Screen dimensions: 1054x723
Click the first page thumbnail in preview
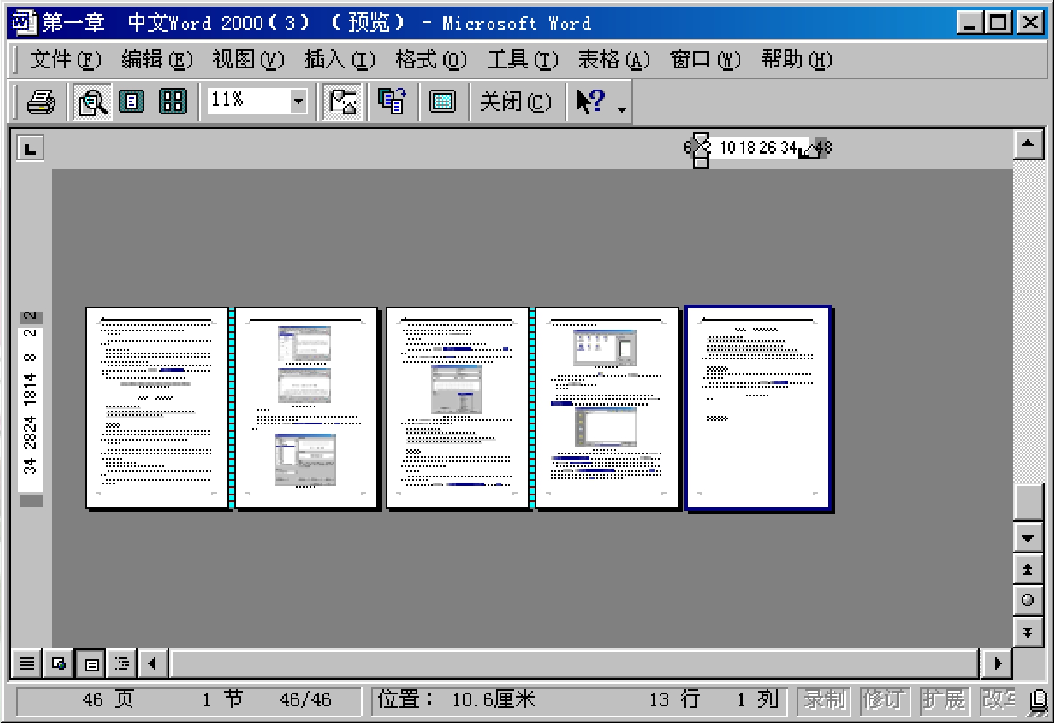point(157,408)
